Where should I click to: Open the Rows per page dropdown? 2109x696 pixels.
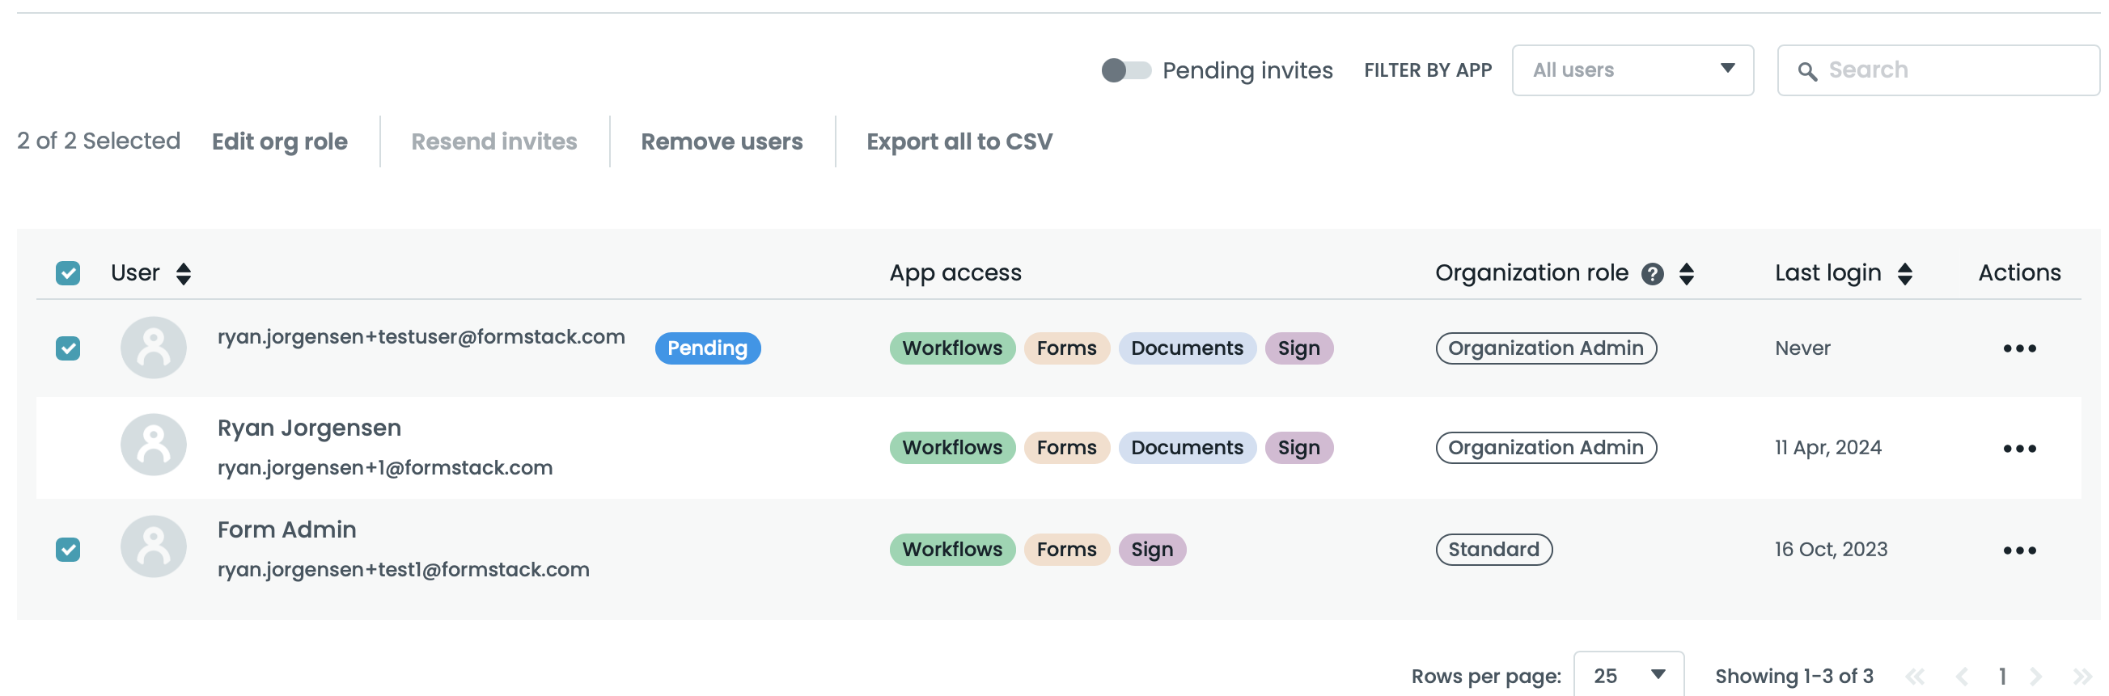point(1628,675)
